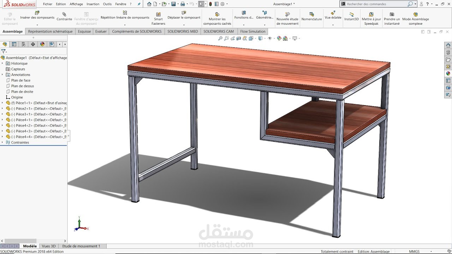452x254 pixels.
Task: Click Montrer les composants cachés
Action: click(x=217, y=19)
